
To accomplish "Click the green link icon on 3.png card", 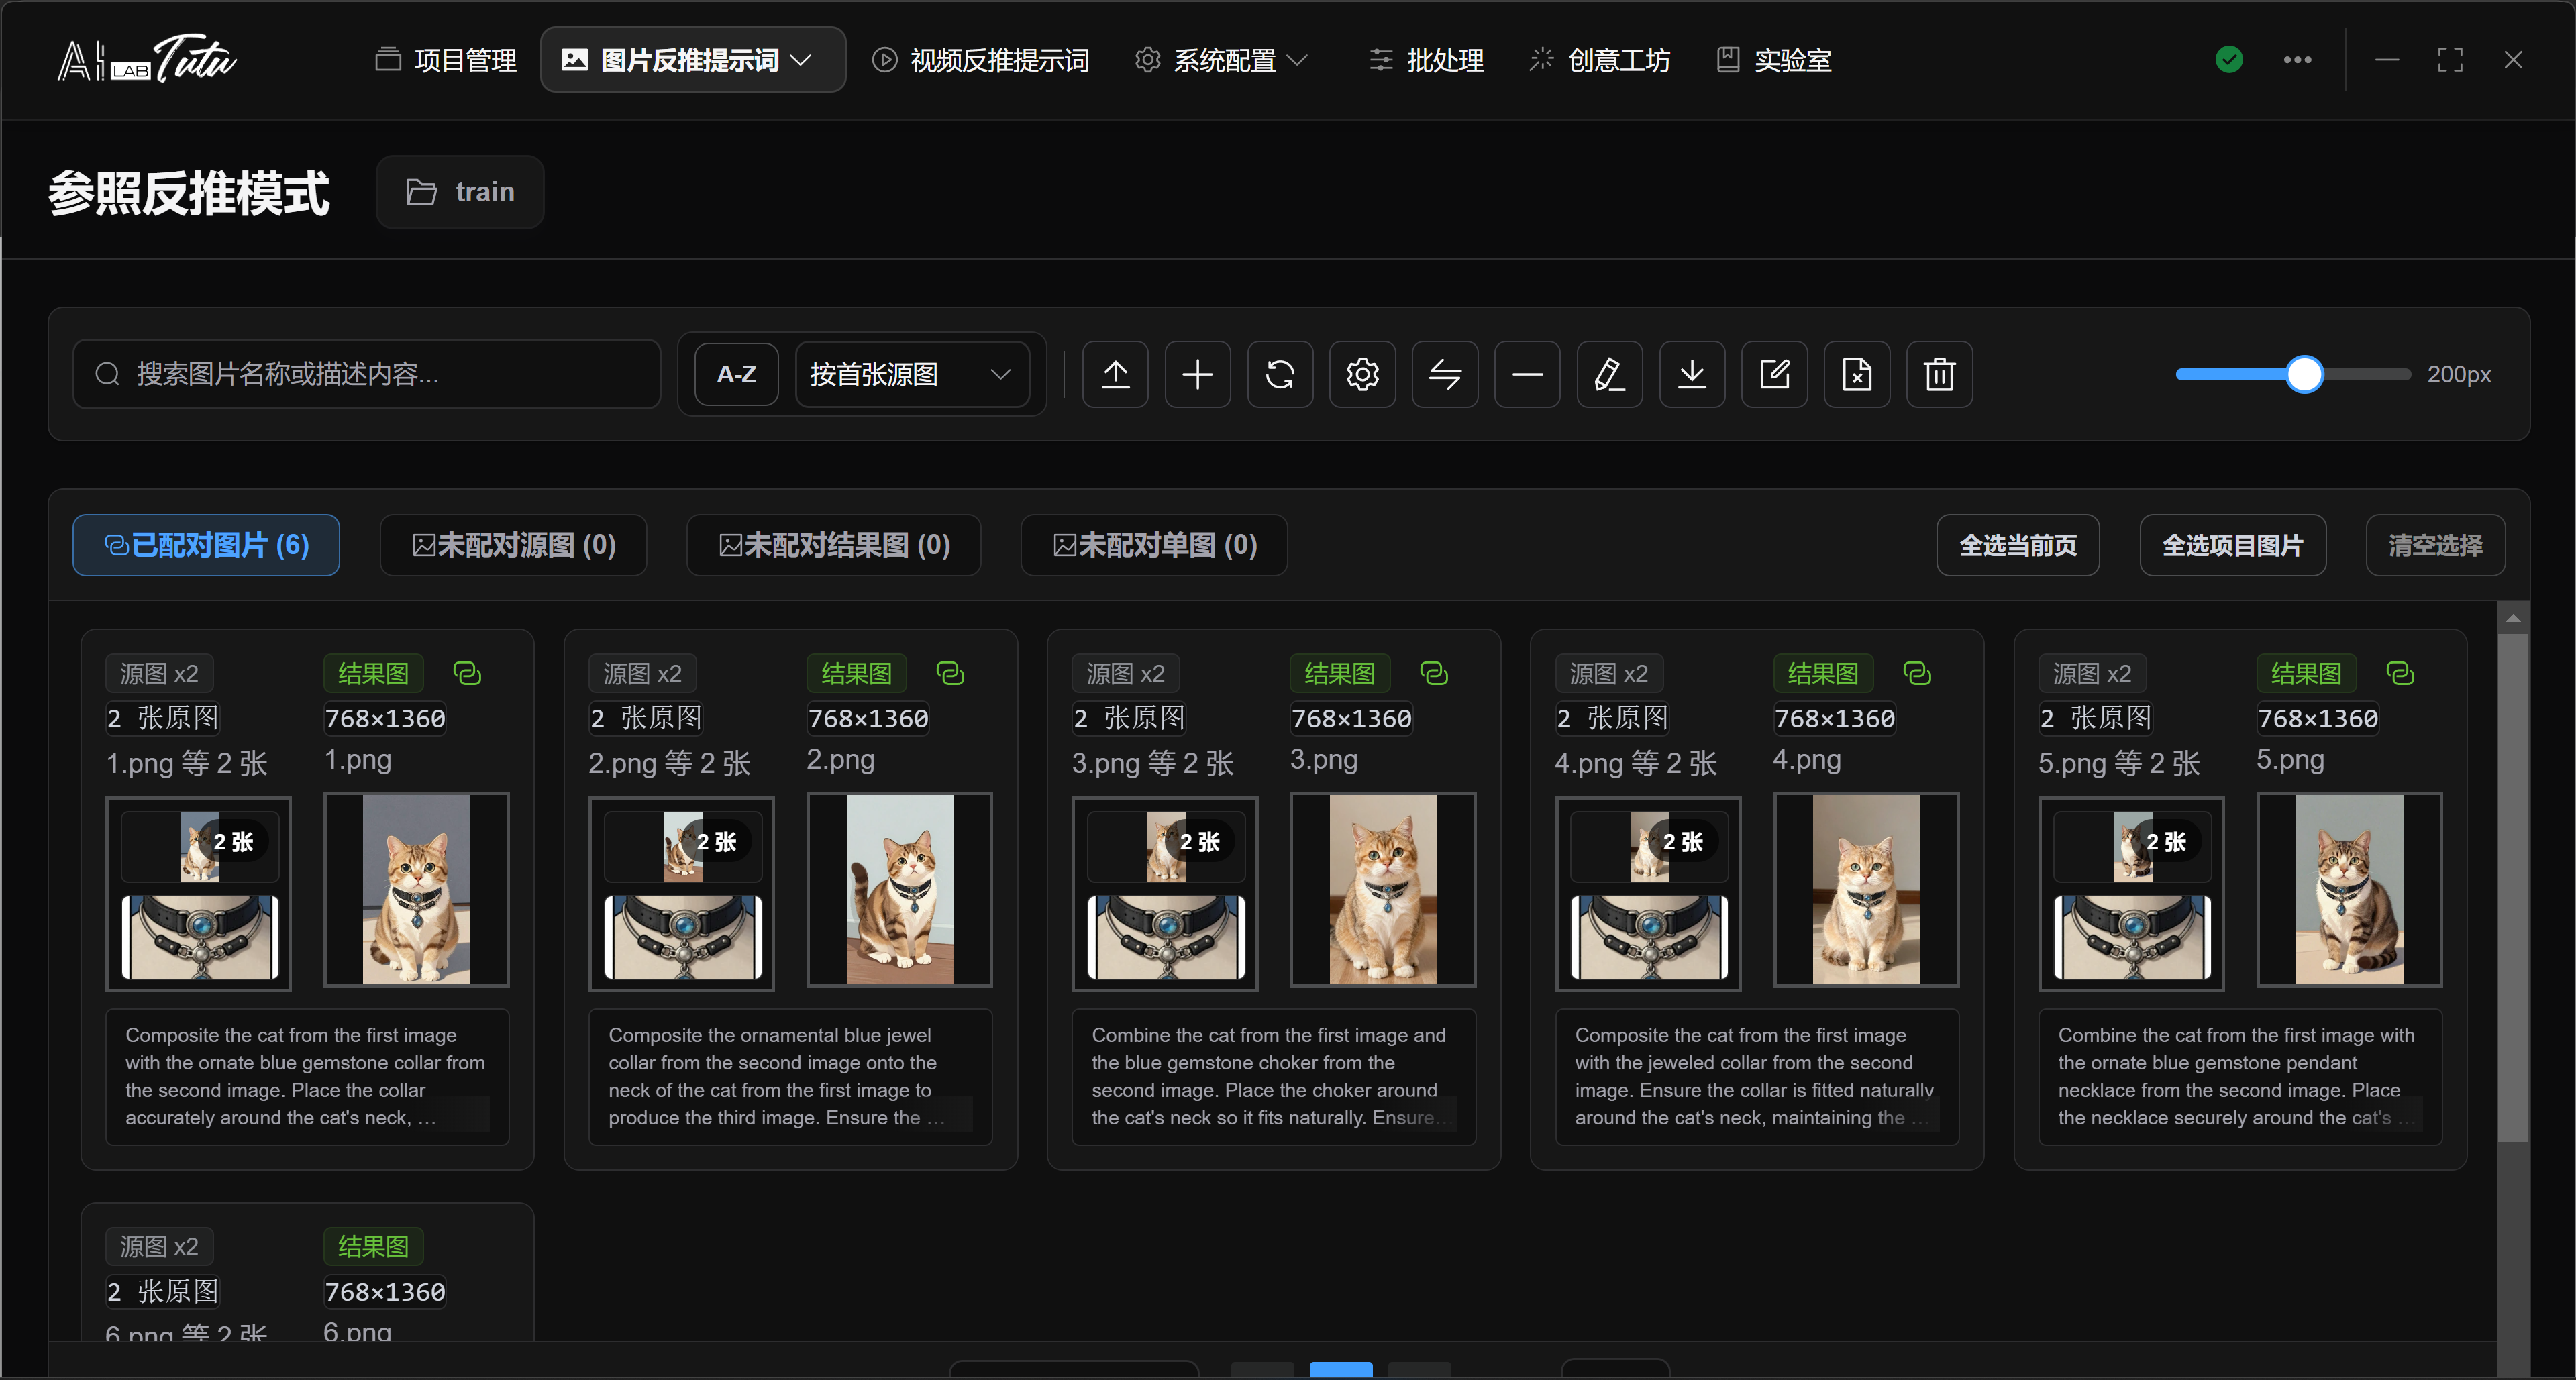I will (1434, 673).
